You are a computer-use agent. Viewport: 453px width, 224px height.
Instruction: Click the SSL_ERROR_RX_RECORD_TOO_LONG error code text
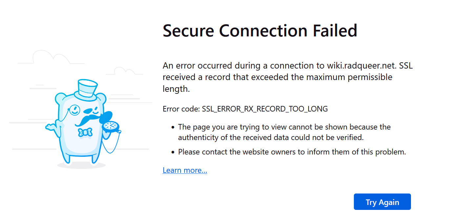click(265, 109)
